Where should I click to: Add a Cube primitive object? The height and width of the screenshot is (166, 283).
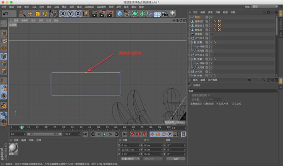coord(119,13)
